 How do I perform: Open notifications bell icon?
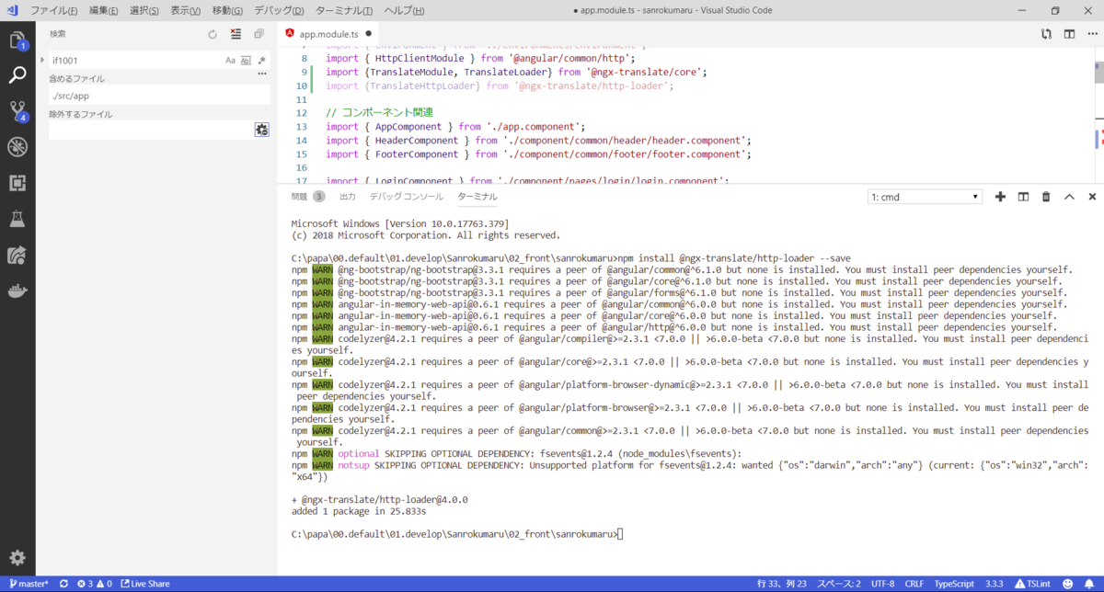tap(1090, 584)
